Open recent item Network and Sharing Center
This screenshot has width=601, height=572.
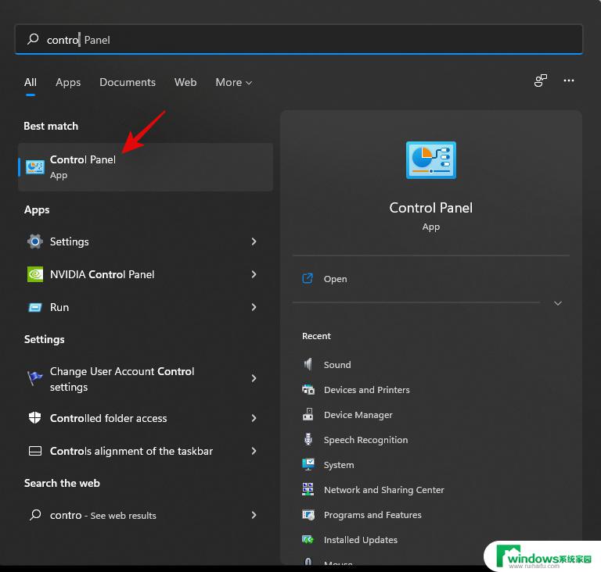point(383,490)
